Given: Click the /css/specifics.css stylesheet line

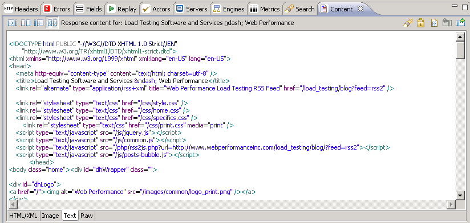Looking at the screenshot, I should pyautogui.click(x=107, y=118).
